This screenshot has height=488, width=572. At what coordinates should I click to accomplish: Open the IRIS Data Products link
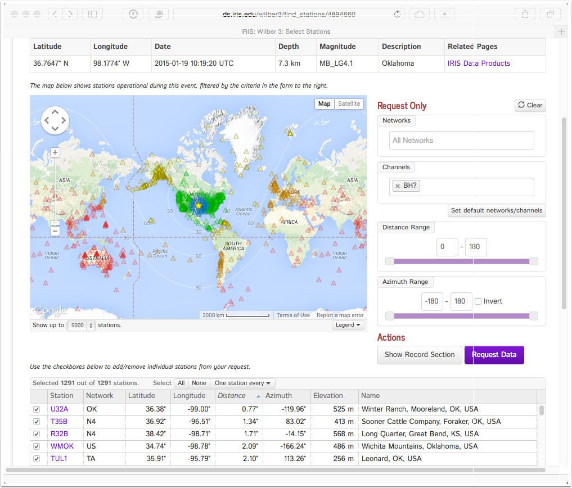pyautogui.click(x=479, y=64)
